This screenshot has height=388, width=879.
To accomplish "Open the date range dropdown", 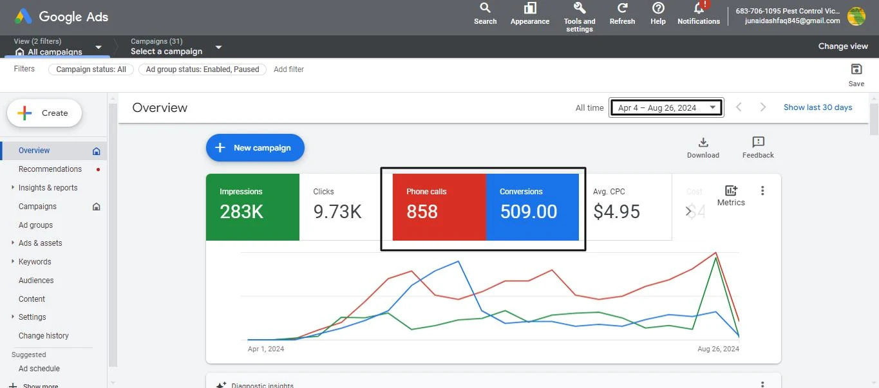I will coord(666,107).
